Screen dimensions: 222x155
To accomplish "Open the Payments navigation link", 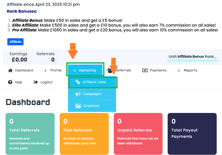I will (x=158, y=70).
